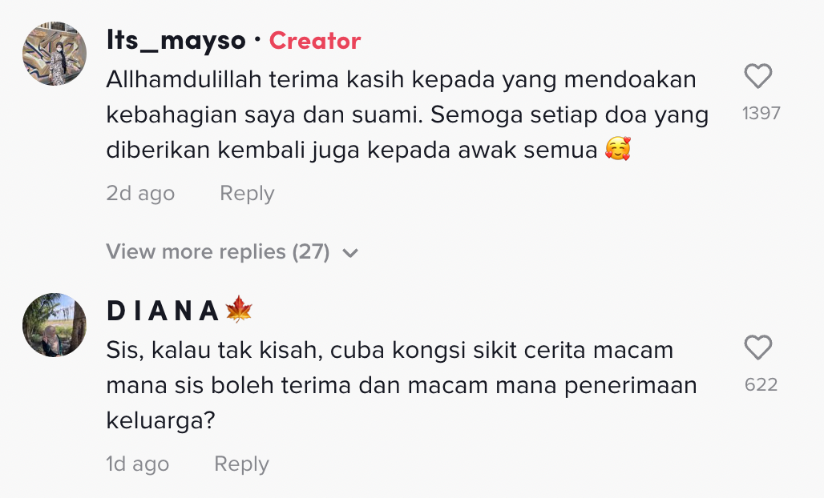The height and width of the screenshot is (498, 824).
Task: Visit the DIANA username link
Action: coord(164,311)
